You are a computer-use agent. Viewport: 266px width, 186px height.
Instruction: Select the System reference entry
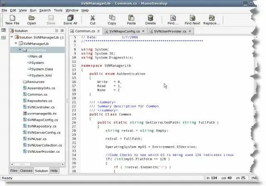coord(38,63)
